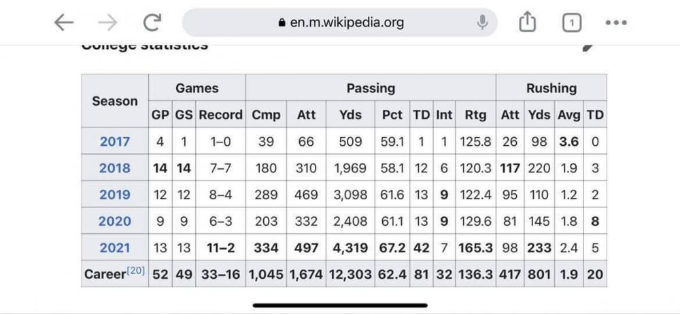Open the 2018 season link
680x314 pixels.
115,168
